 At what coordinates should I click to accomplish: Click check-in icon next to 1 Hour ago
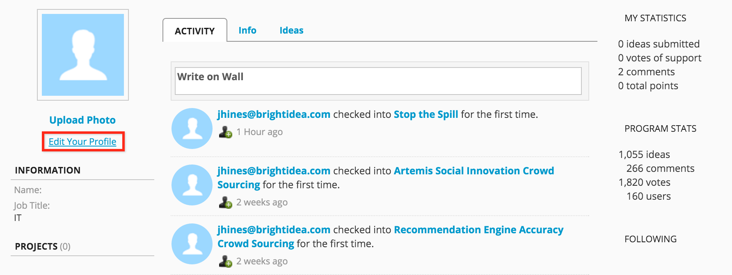pyautogui.click(x=226, y=132)
